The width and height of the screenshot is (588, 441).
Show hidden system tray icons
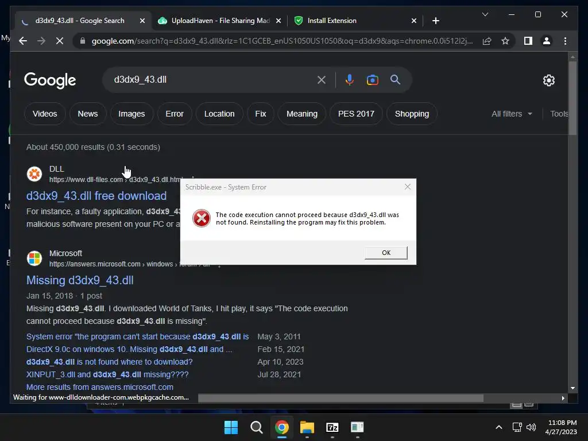499,427
